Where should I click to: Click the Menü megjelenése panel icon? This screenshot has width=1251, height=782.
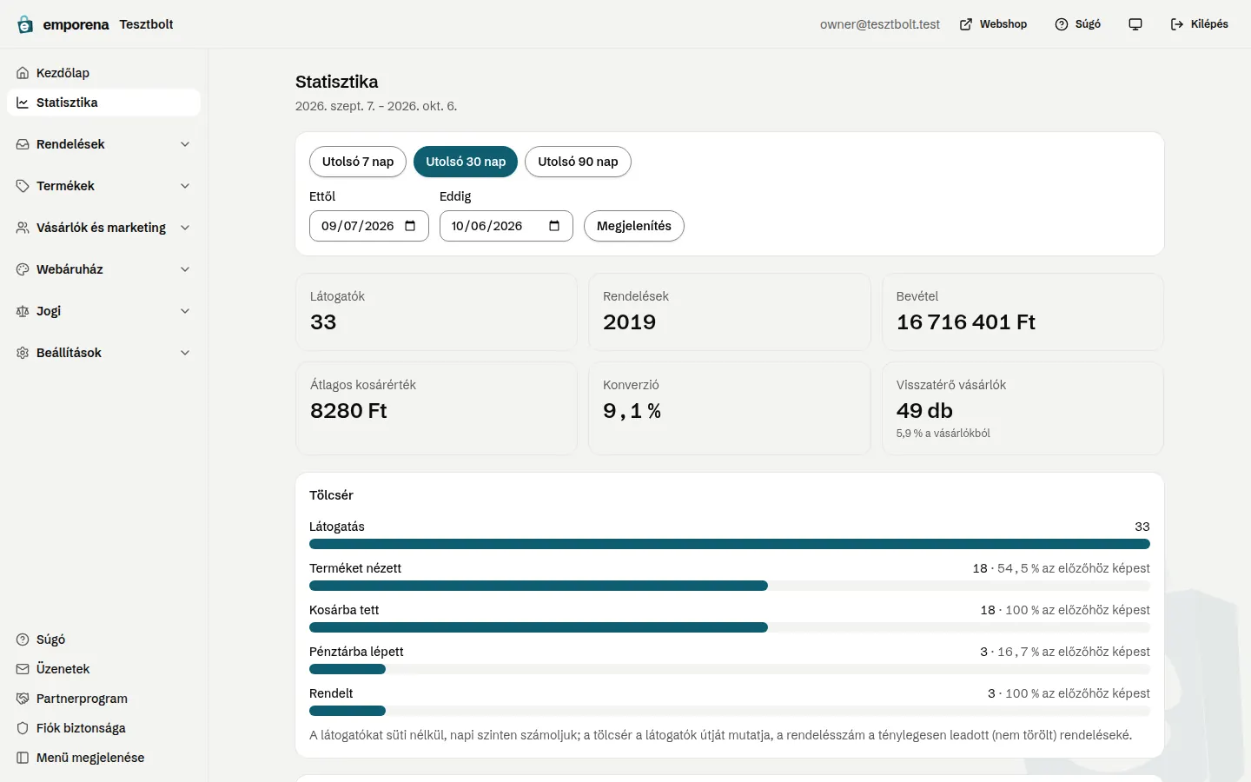23,758
